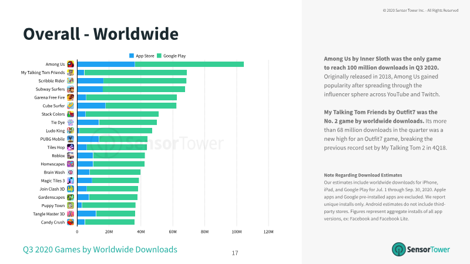Toggle the App Store legend blue swatch
This screenshot has height=264, width=470.
pyautogui.click(x=131, y=56)
